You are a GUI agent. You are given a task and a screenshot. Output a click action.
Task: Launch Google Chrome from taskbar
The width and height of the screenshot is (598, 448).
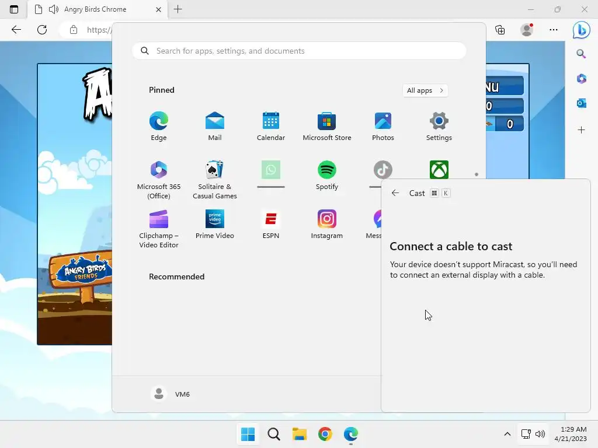tap(325, 434)
